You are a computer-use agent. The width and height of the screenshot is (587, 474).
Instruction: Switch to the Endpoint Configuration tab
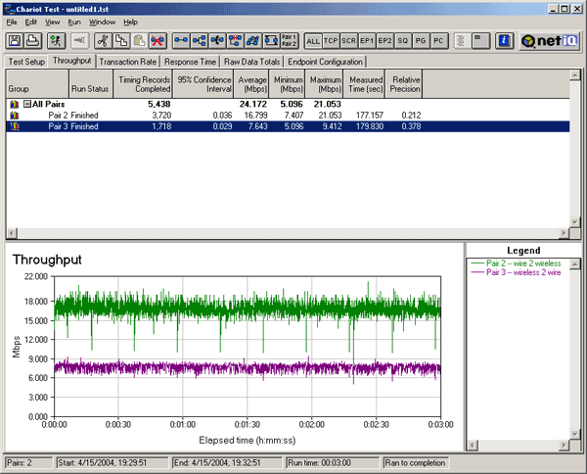(x=325, y=61)
